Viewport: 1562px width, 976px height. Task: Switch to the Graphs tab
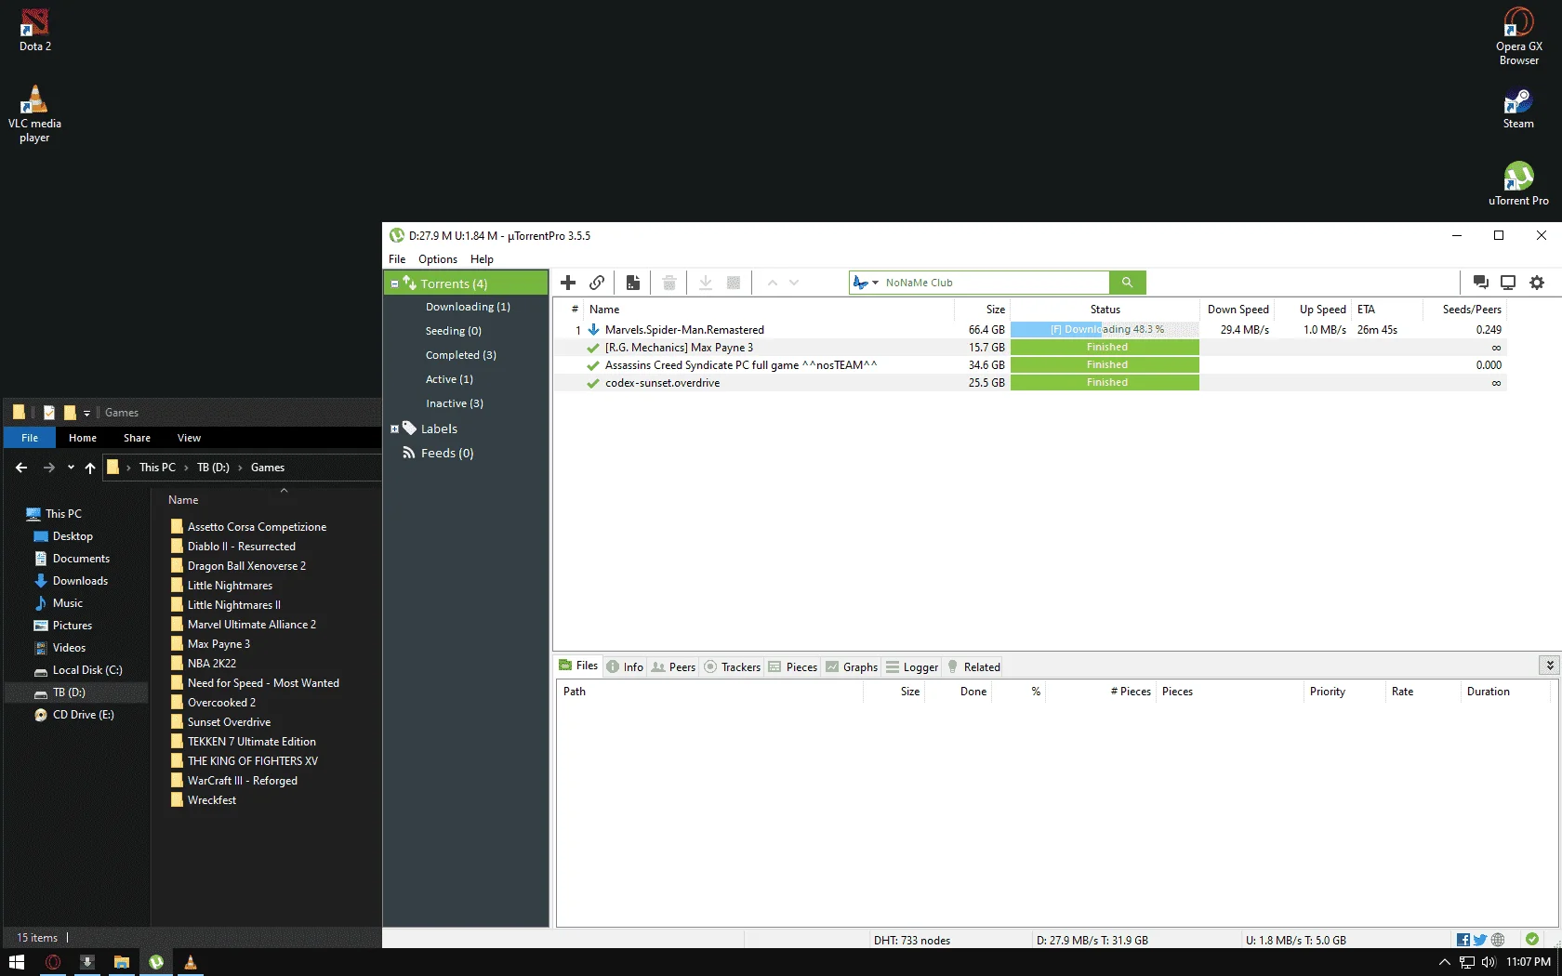point(852,666)
